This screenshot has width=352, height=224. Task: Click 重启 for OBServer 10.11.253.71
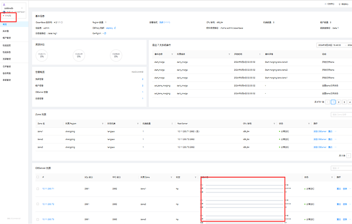[339, 188]
